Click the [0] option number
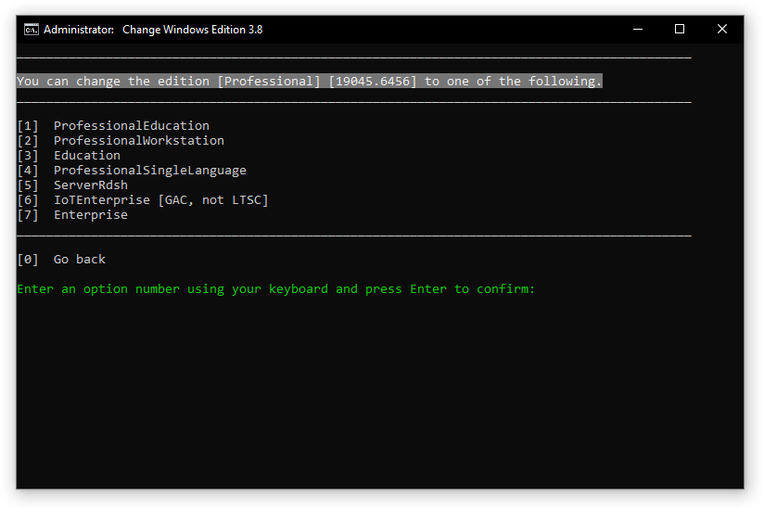The width and height of the screenshot is (764, 510). (x=28, y=260)
